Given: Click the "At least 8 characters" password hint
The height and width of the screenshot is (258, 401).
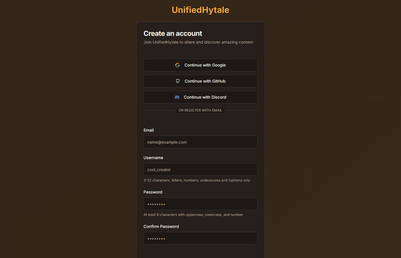Looking at the screenshot, I should point(193,215).
